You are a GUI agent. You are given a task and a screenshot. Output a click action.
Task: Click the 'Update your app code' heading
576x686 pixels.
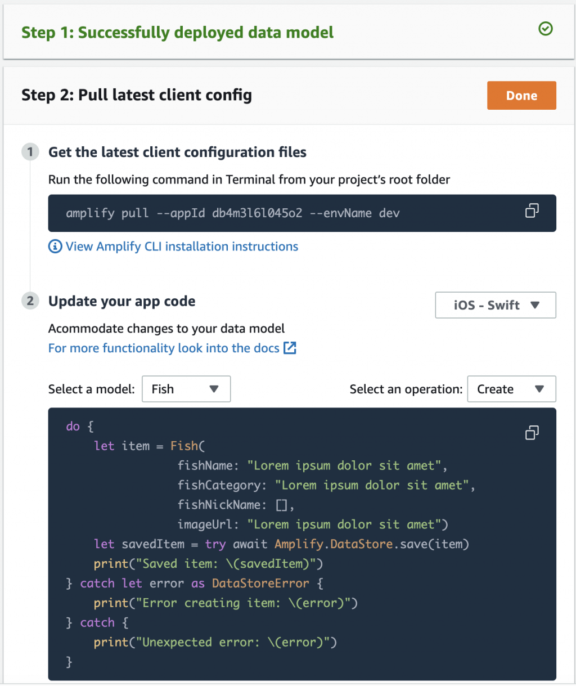coord(121,301)
